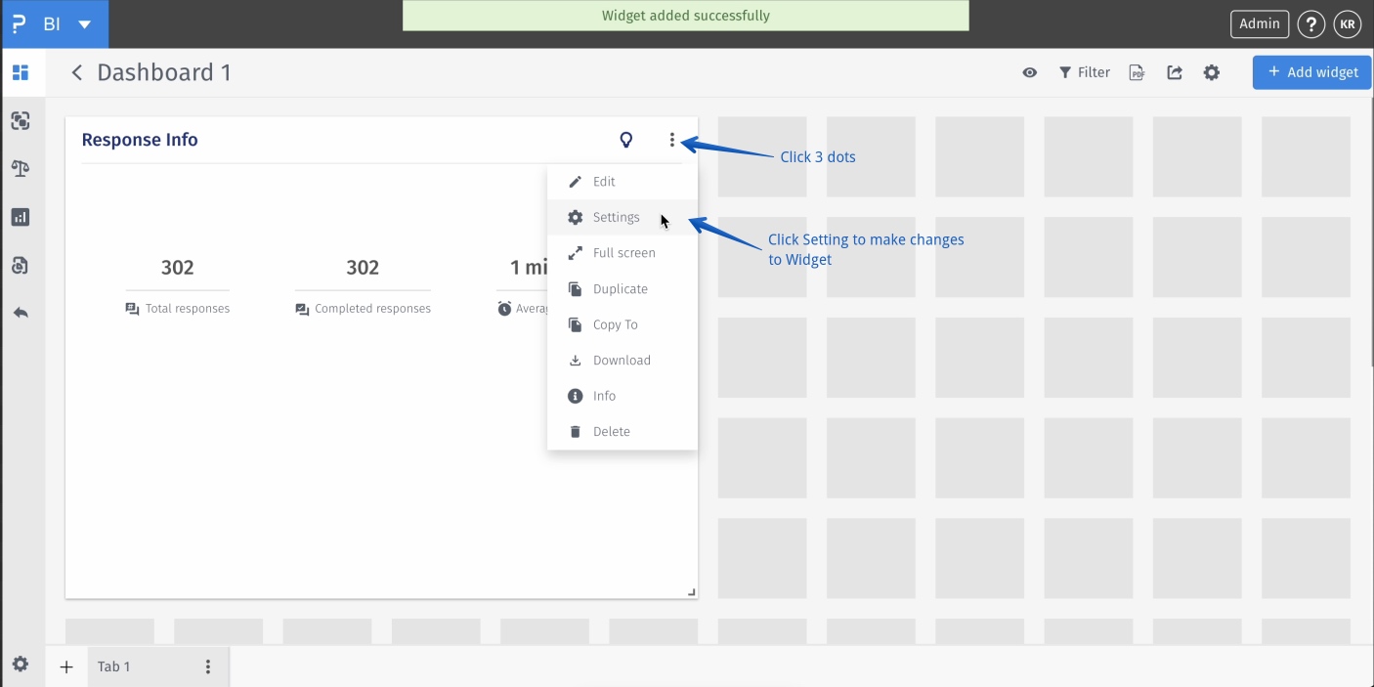Open the lightbulb insights icon on Response Info
This screenshot has width=1374, height=687.
click(626, 140)
